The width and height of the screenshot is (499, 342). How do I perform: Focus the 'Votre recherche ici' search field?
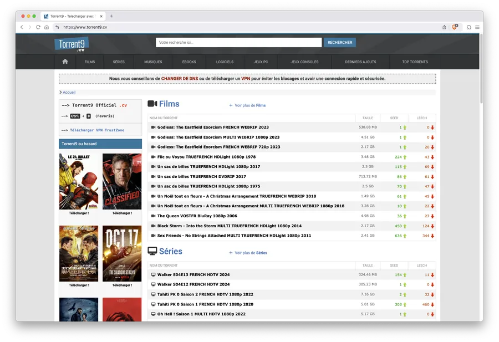(x=238, y=42)
